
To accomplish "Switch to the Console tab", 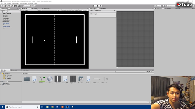I will pyautogui.click(x=14, y=70).
